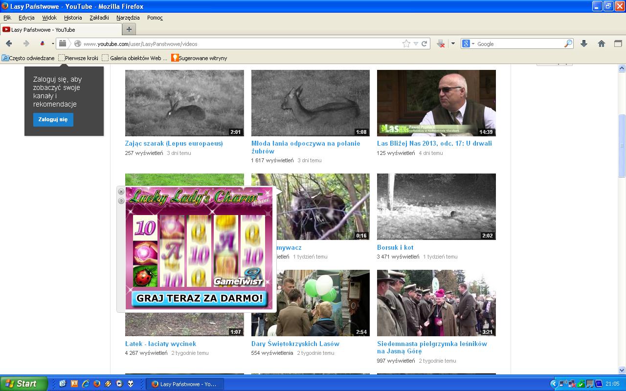This screenshot has width=626, height=391.
Task: Expand the dropdown next to the blocker icon
Action: click(453, 43)
